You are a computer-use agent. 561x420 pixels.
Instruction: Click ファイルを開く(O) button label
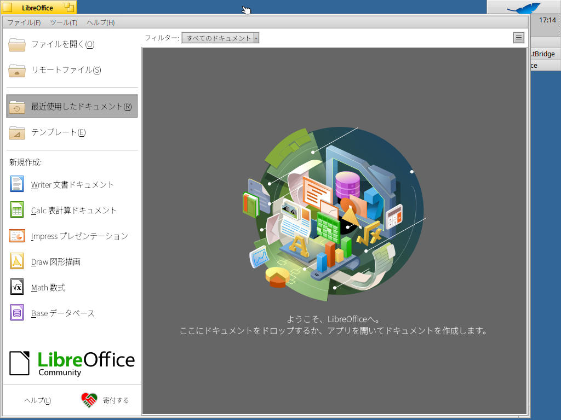[62, 44]
